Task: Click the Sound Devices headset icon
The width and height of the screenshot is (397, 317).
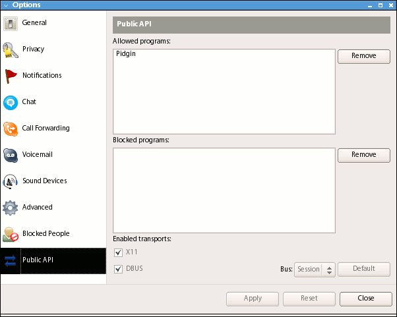Action: pyautogui.click(x=11, y=182)
